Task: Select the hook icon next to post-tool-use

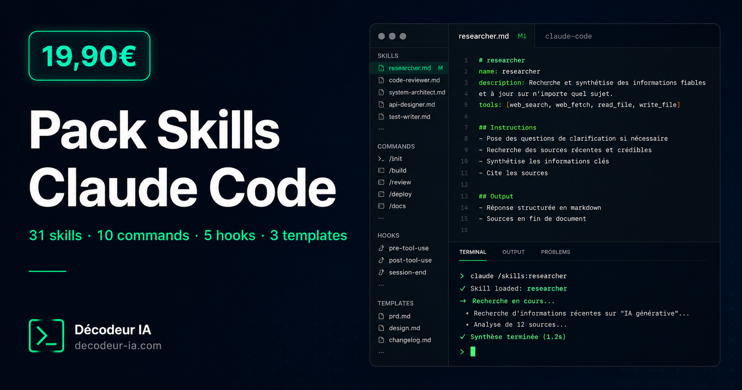Action: [381, 260]
